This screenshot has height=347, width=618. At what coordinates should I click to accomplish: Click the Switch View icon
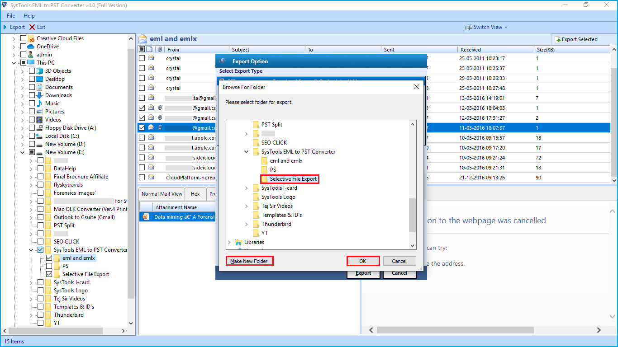[469, 27]
